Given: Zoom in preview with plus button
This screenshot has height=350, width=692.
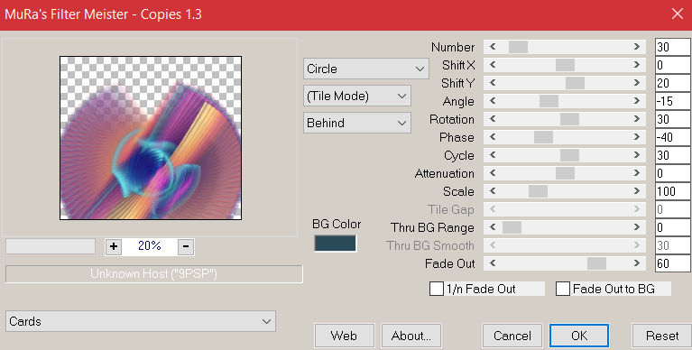Looking at the screenshot, I should (114, 246).
